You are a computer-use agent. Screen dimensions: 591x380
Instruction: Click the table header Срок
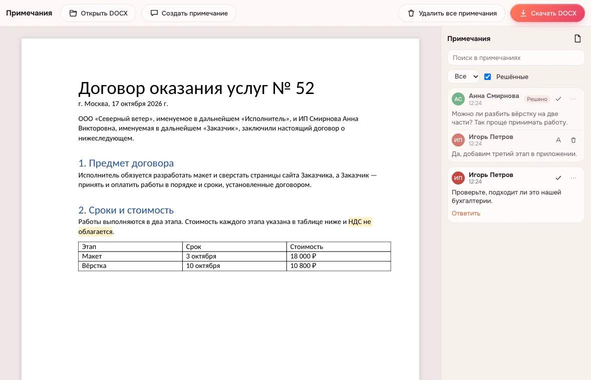(x=234, y=247)
